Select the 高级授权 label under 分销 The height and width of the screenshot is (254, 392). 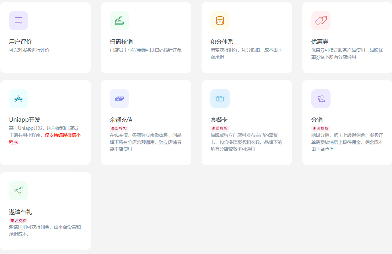[x=321, y=128]
